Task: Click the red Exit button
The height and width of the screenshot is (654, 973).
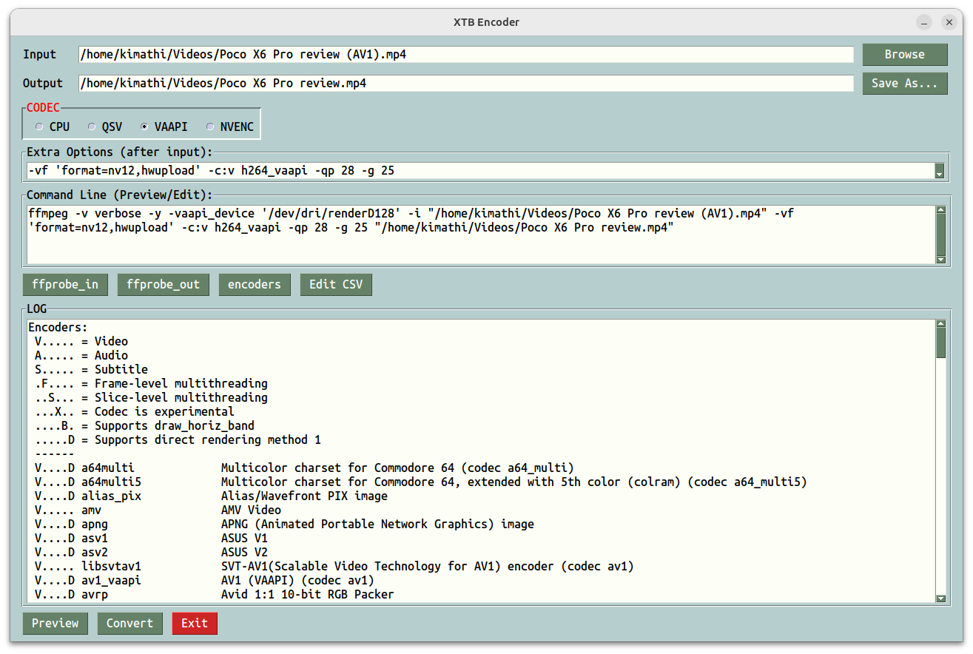Action: click(195, 624)
